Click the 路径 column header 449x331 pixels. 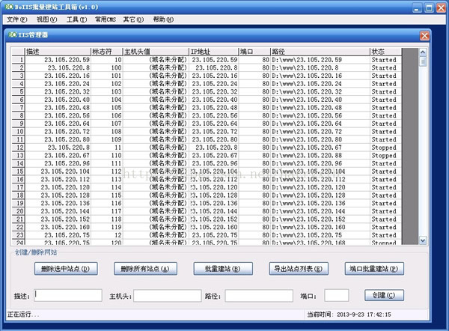point(320,52)
